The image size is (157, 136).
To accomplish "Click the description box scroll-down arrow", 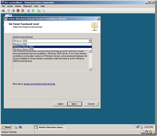I will pos(90,69).
